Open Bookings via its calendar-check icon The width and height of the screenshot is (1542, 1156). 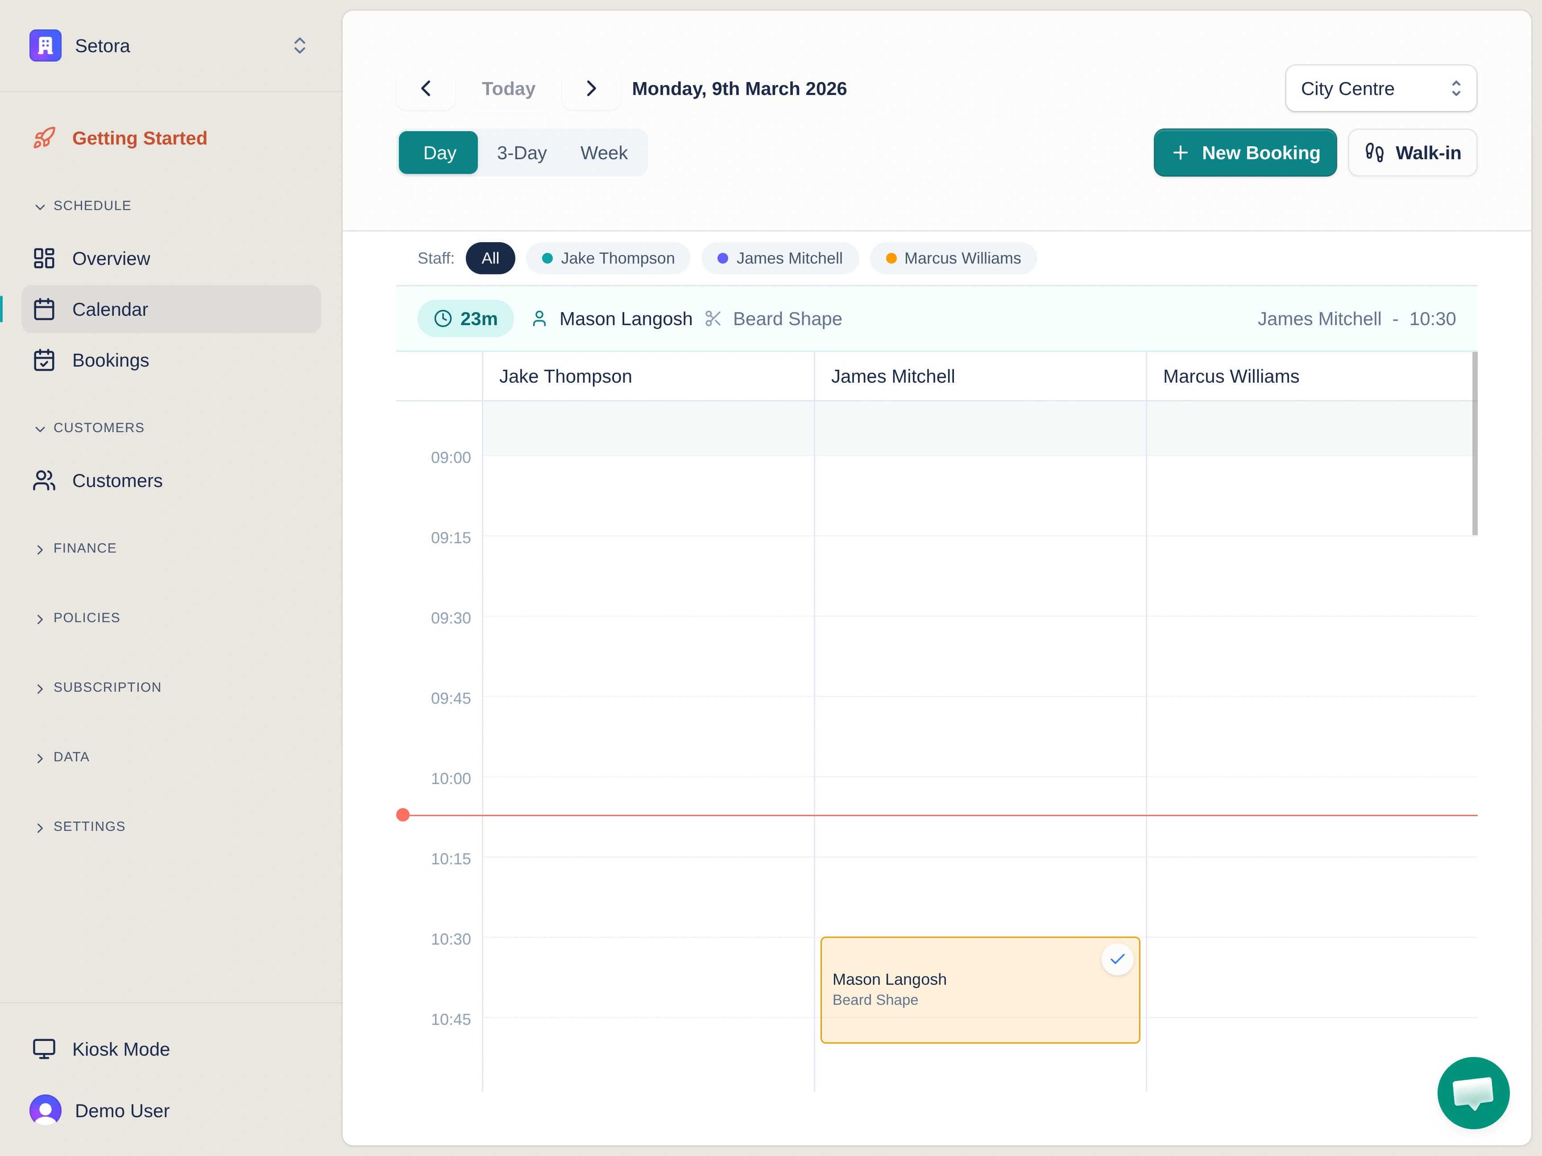click(44, 359)
